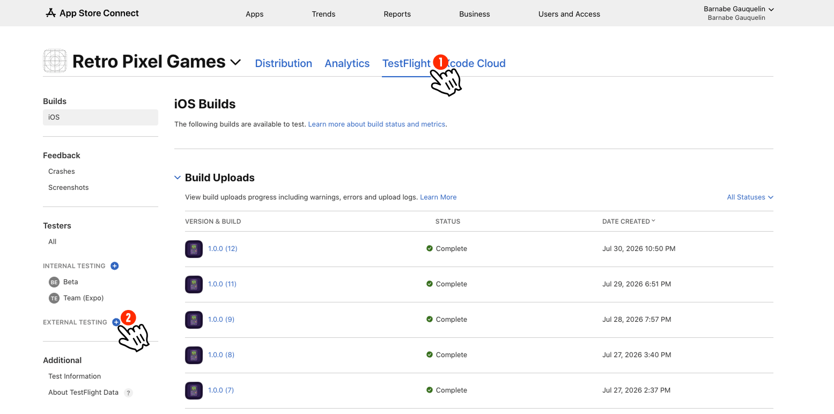Go to Trends in top navigation

pos(323,14)
